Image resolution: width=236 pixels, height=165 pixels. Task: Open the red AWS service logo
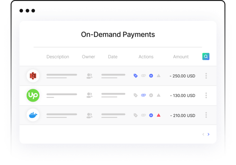33,76
